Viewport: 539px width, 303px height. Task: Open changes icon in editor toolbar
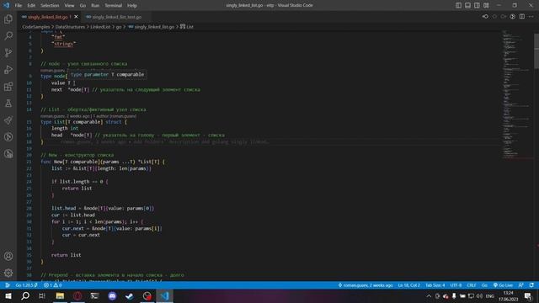[x=485, y=17]
